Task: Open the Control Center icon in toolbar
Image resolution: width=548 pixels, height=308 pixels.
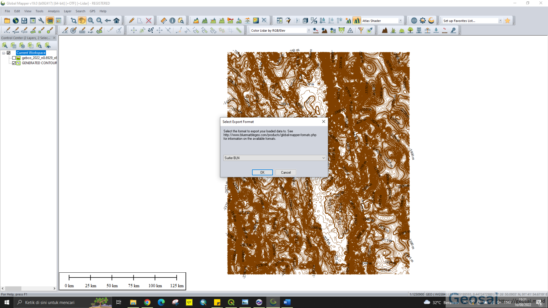Action: coord(49,20)
